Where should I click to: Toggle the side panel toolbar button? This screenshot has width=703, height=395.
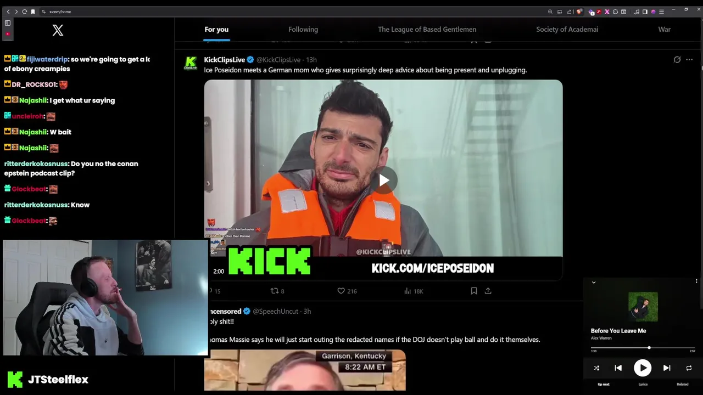click(645, 12)
